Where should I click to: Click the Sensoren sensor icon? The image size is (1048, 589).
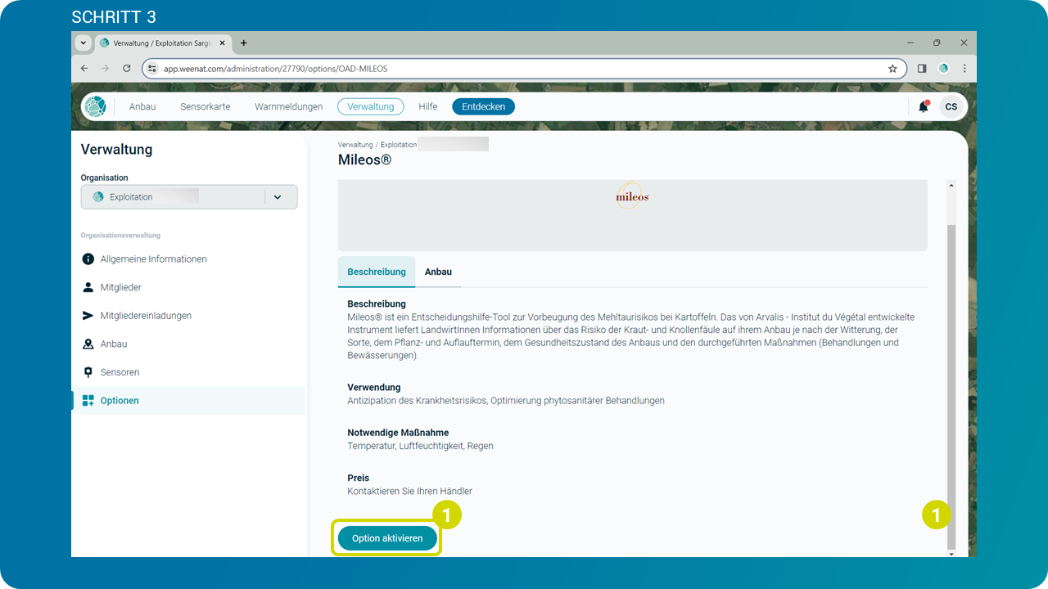pos(88,372)
